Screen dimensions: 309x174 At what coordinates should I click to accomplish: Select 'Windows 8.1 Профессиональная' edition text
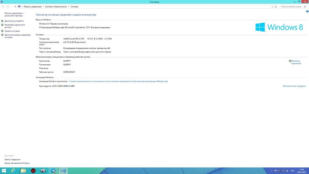pyautogui.click(x=53, y=24)
